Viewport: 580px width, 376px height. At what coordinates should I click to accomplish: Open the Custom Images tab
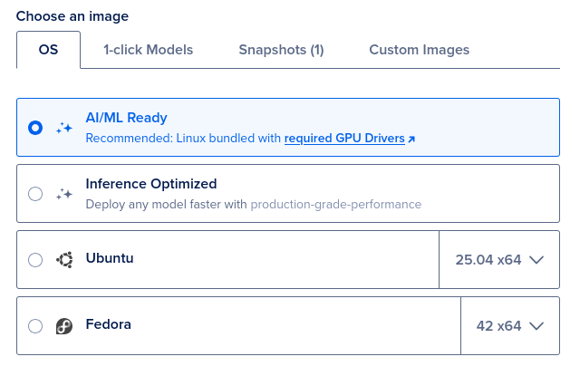click(419, 50)
